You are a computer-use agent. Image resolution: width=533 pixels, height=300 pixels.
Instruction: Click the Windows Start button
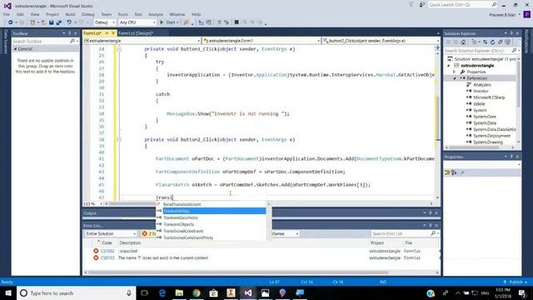pyautogui.click(x=8, y=292)
